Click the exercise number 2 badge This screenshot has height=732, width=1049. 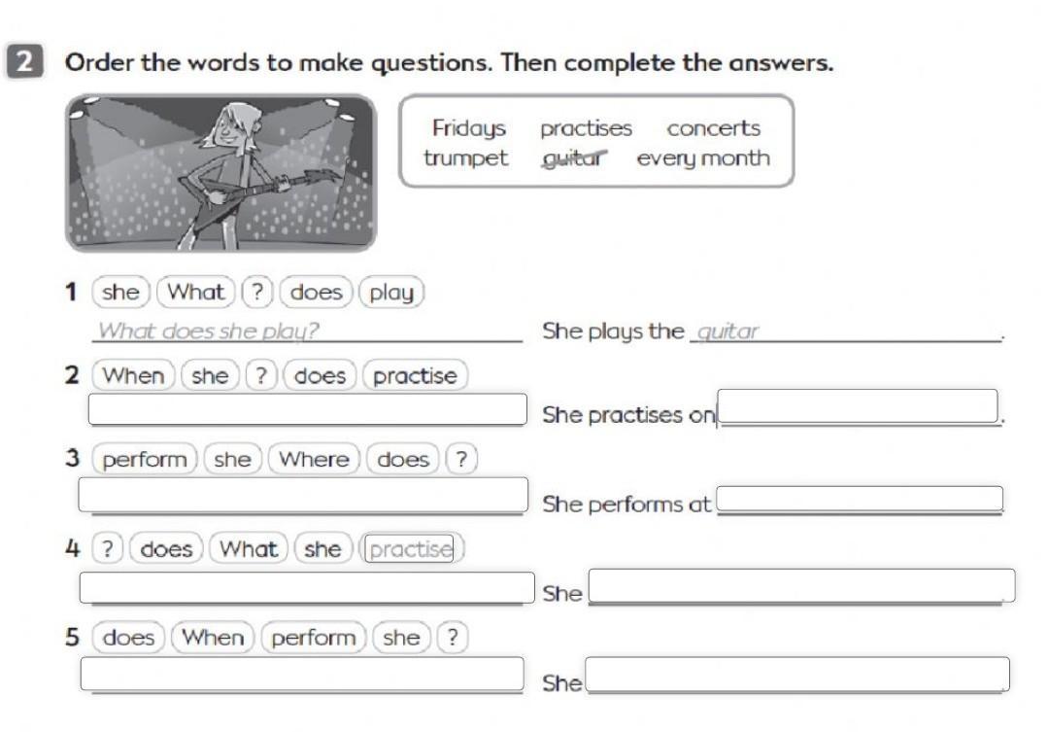(x=24, y=61)
